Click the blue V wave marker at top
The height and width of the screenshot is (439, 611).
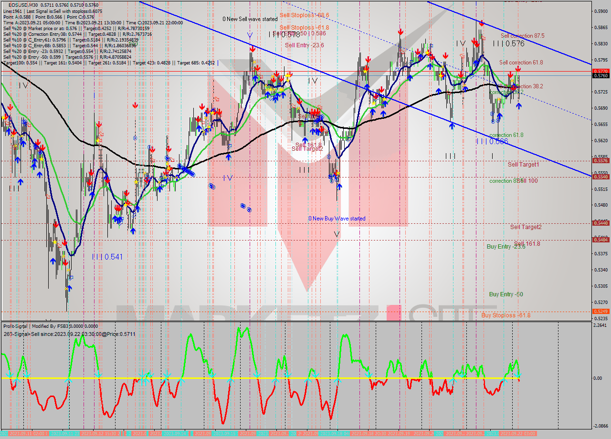249,35
